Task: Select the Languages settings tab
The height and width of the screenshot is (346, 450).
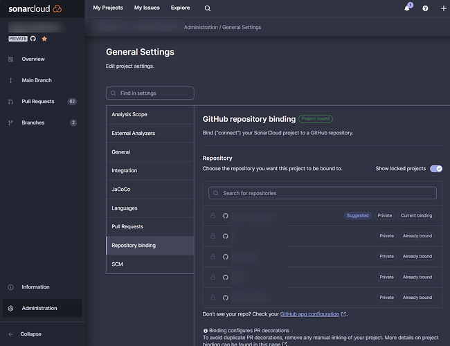Action: [x=150, y=208]
